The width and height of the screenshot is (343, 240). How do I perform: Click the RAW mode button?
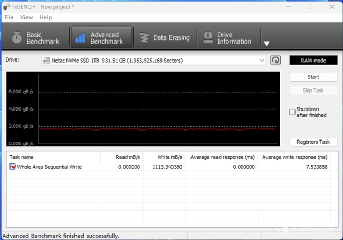click(x=313, y=61)
